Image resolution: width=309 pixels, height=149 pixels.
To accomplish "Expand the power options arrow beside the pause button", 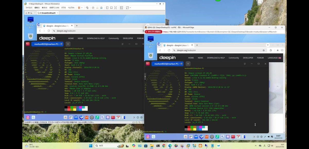I will click(x=82, y=8).
